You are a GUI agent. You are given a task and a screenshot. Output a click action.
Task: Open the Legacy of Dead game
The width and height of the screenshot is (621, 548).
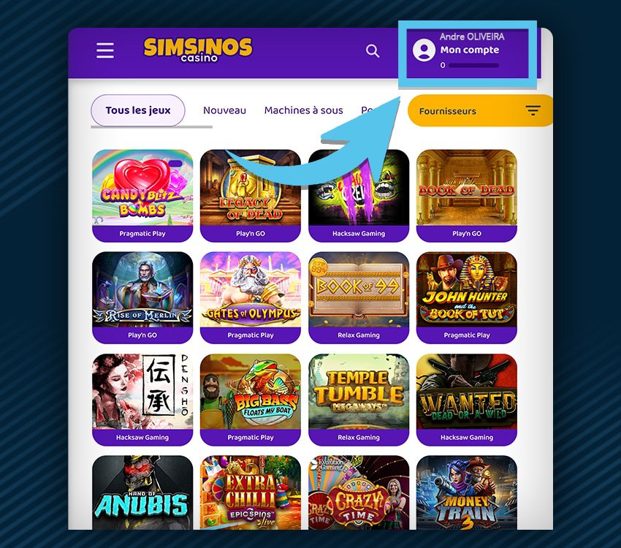(251, 195)
